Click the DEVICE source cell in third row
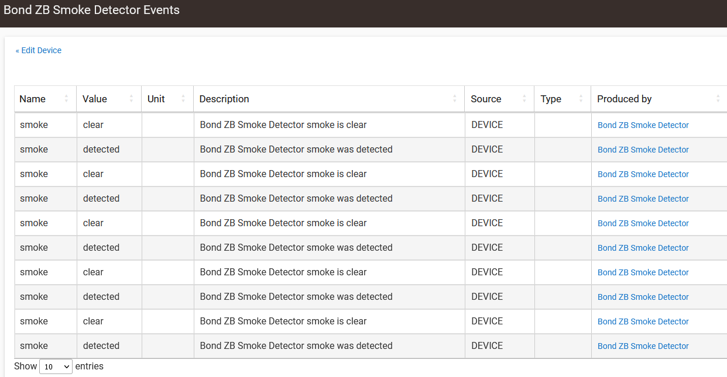The image size is (727, 377). pyautogui.click(x=487, y=174)
